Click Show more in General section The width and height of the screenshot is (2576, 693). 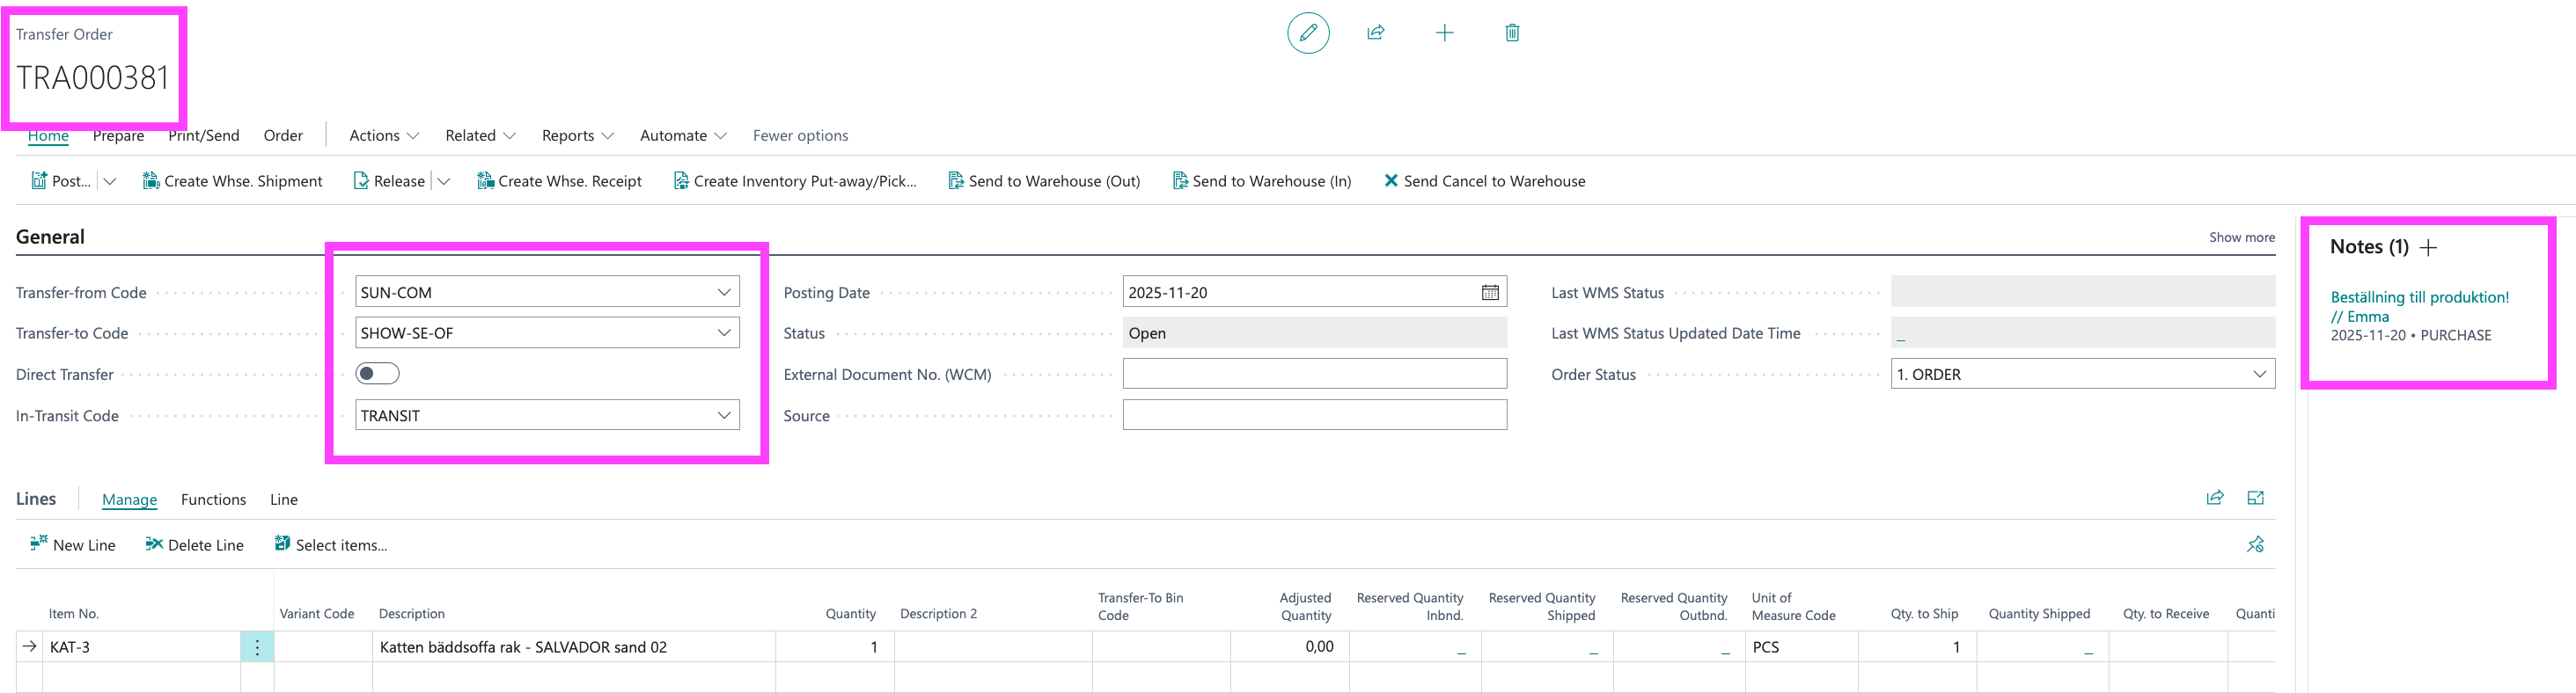pos(2241,237)
